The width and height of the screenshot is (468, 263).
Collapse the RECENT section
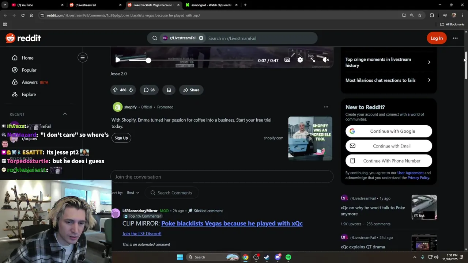coord(65,114)
